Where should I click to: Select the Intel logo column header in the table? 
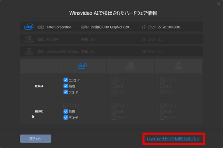click(x=82, y=66)
